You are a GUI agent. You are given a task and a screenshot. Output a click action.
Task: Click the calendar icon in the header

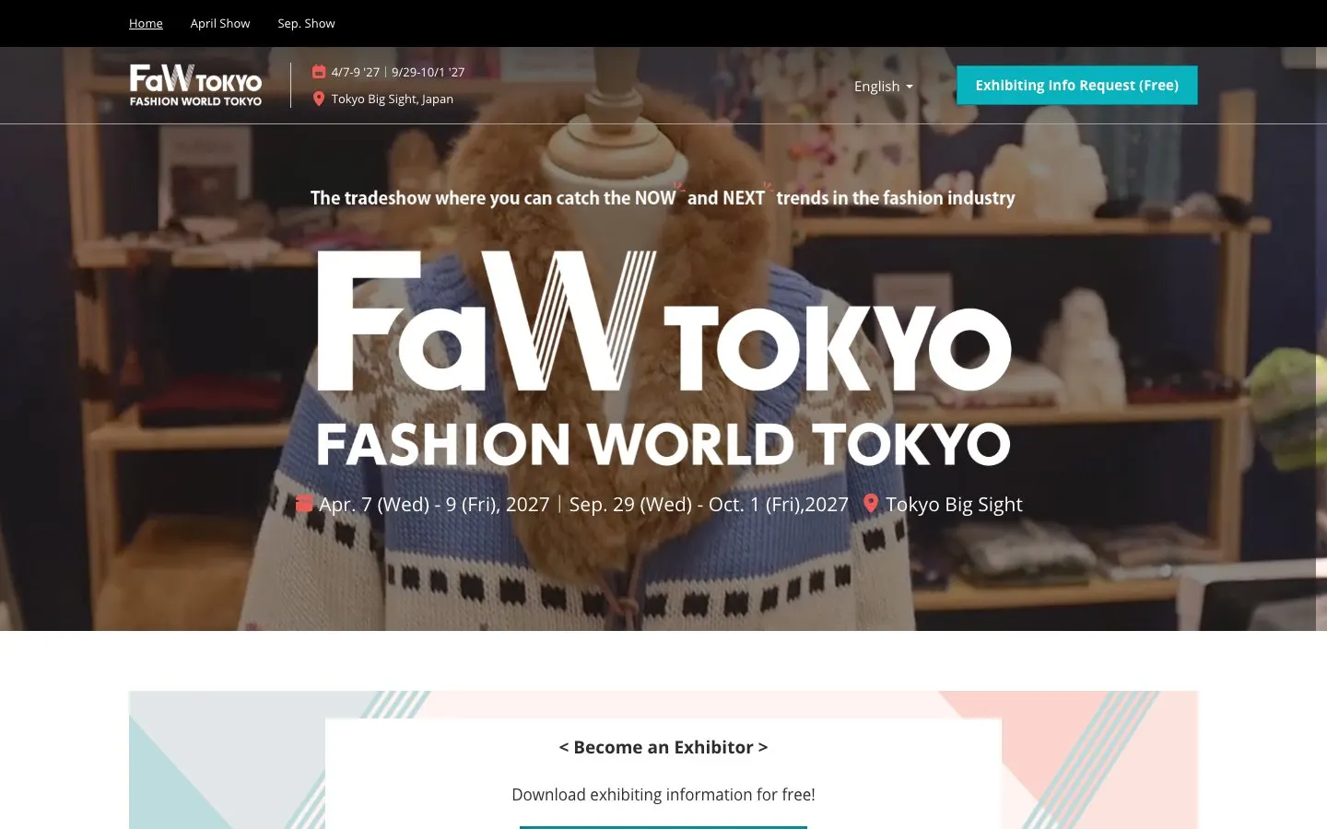tap(319, 72)
